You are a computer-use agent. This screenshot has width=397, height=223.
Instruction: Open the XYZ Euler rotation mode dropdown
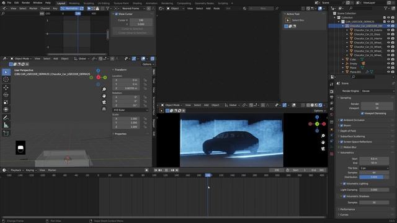click(130, 110)
